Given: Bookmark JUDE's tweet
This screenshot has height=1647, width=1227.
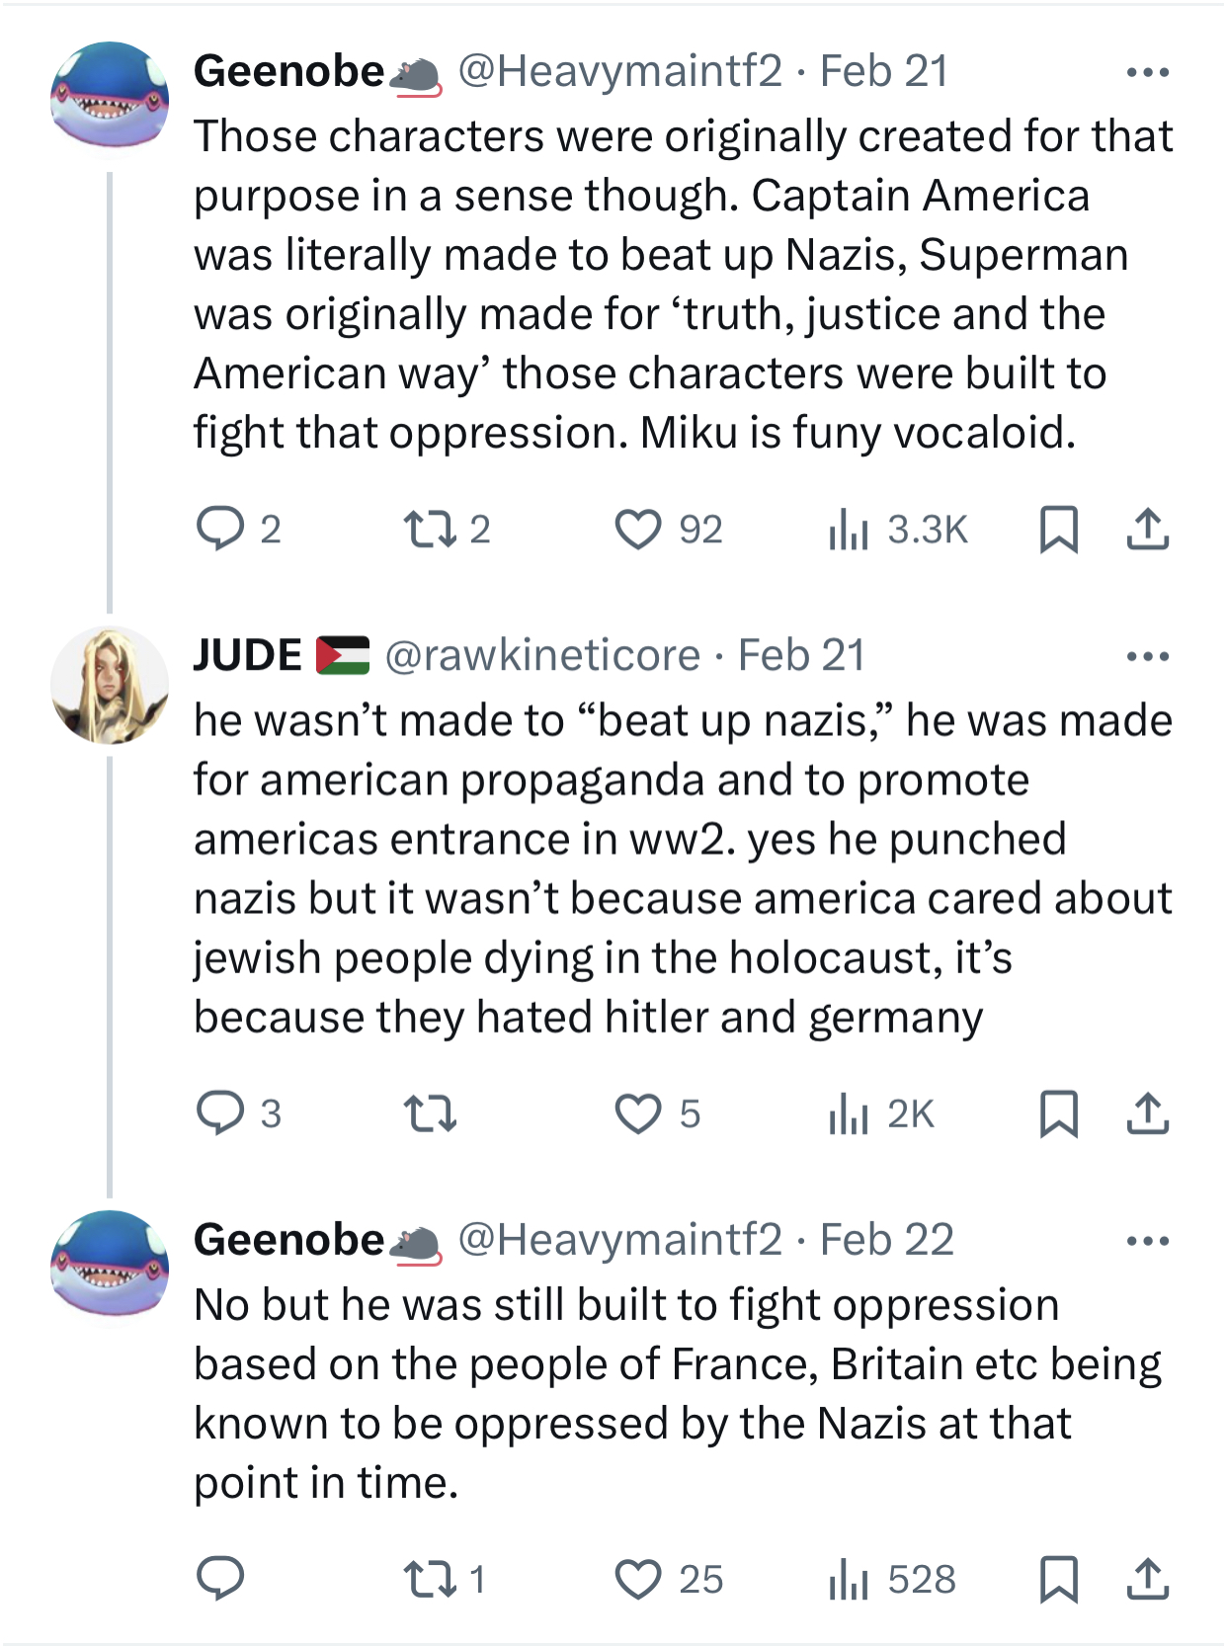Looking at the screenshot, I should tap(1058, 1113).
